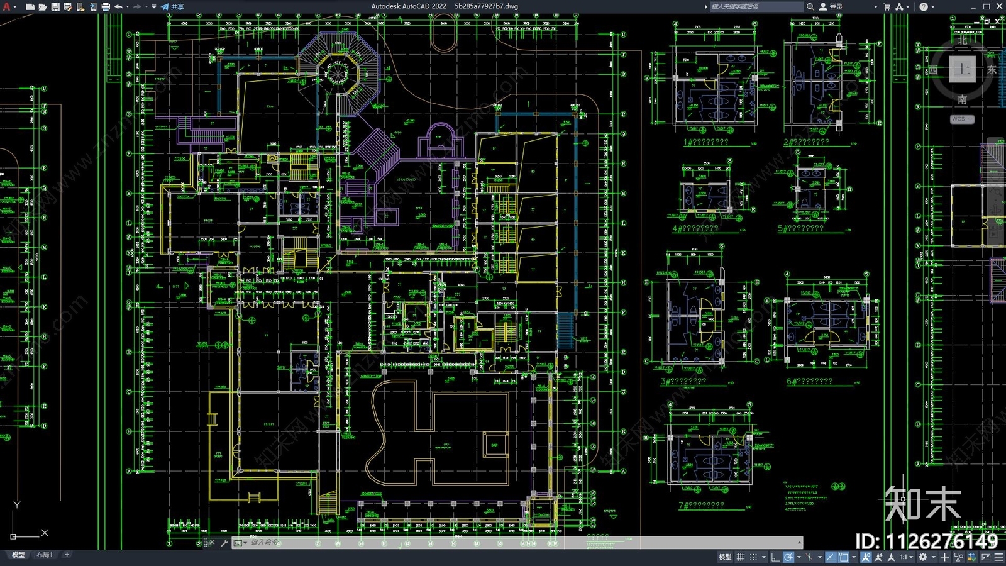Click 北 north on the ViewCube compass

pyautogui.click(x=963, y=40)
